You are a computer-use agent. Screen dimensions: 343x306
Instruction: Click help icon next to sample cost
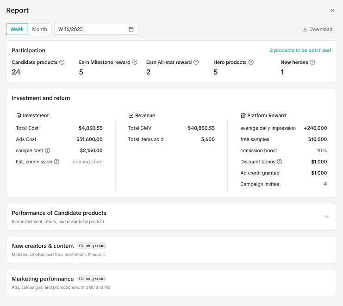(x=47, y=150)
